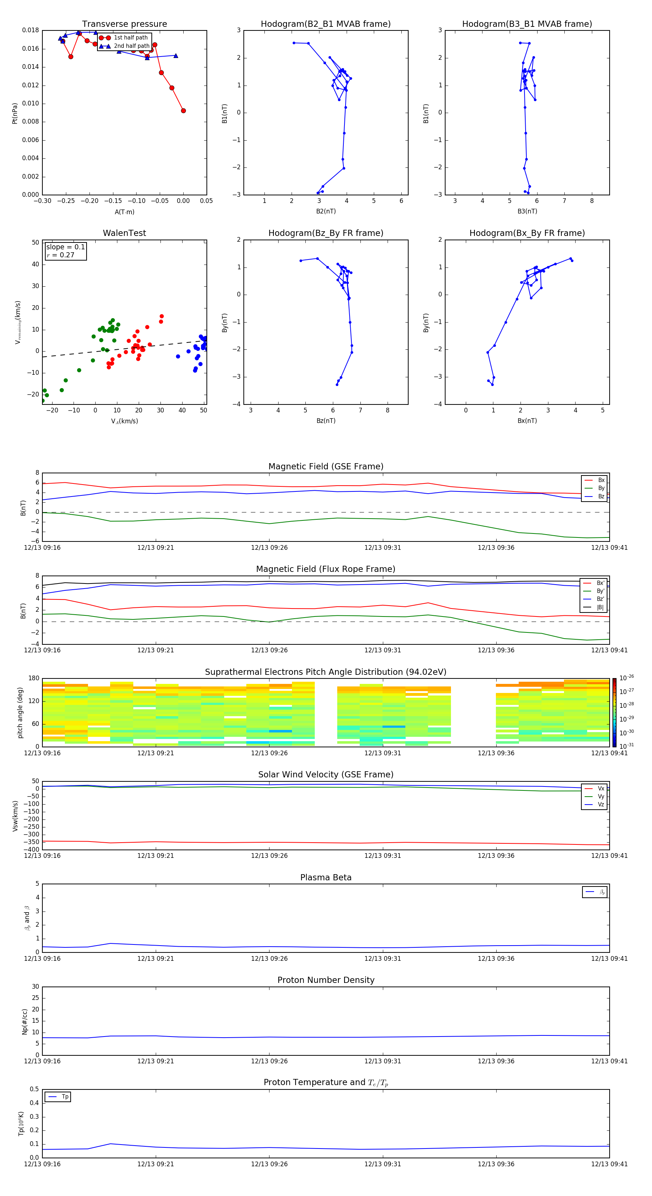Click the 'Plasma Beta' panel title
652x1196 pixels.
tap(326, 877)
